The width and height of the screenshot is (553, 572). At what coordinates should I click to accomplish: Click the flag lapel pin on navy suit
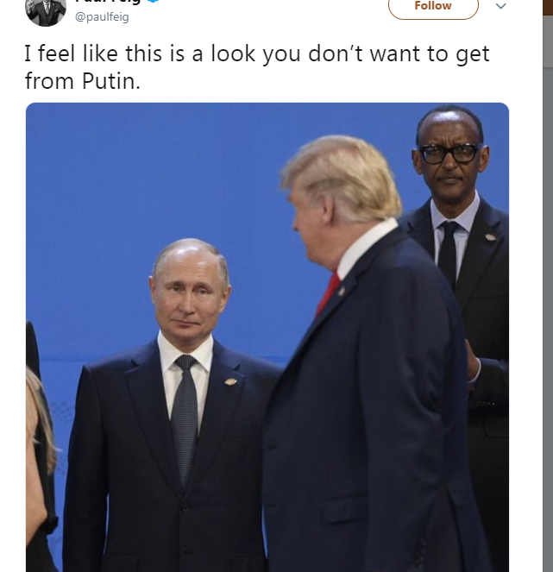pos(342,291)
